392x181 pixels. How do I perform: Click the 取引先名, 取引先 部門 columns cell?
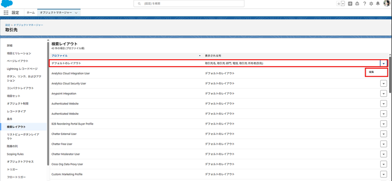tap(234, 63)
